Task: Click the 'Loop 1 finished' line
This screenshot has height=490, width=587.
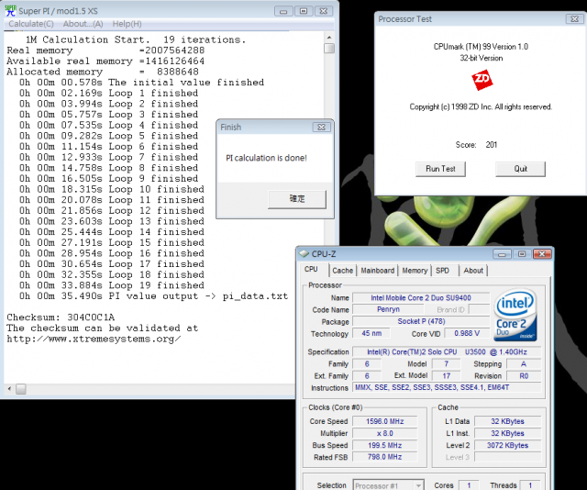Action: pyautogui.click(x=109, y=93)
